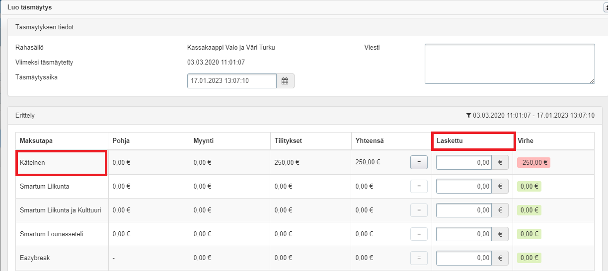
Task: Click Laskettu input for Smartum Liikunta
Action: click(463, 186)
